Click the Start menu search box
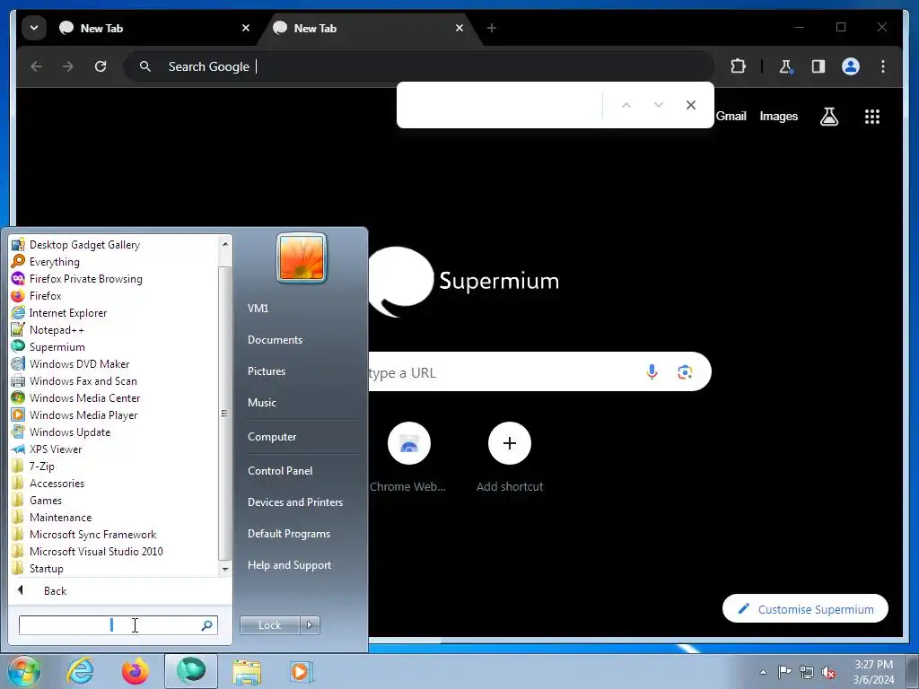The width and height of the screenshot is (919, 689). pos(118,625)
